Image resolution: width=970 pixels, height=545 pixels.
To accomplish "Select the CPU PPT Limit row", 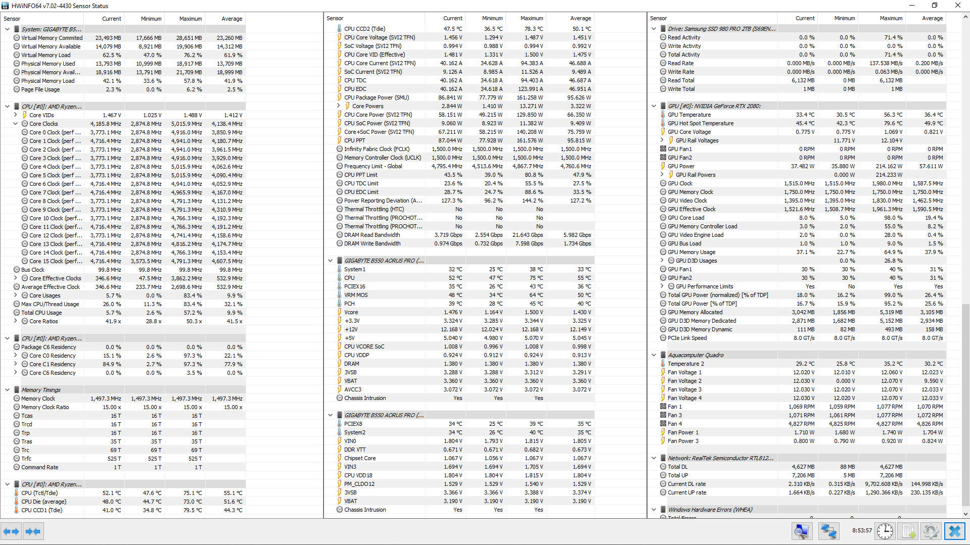I will click(x=459, y=175).
